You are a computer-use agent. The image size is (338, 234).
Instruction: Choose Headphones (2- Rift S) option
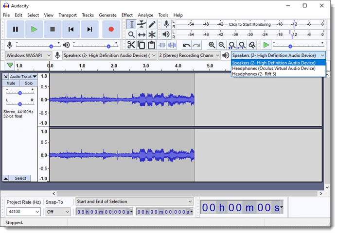(278, 74)
